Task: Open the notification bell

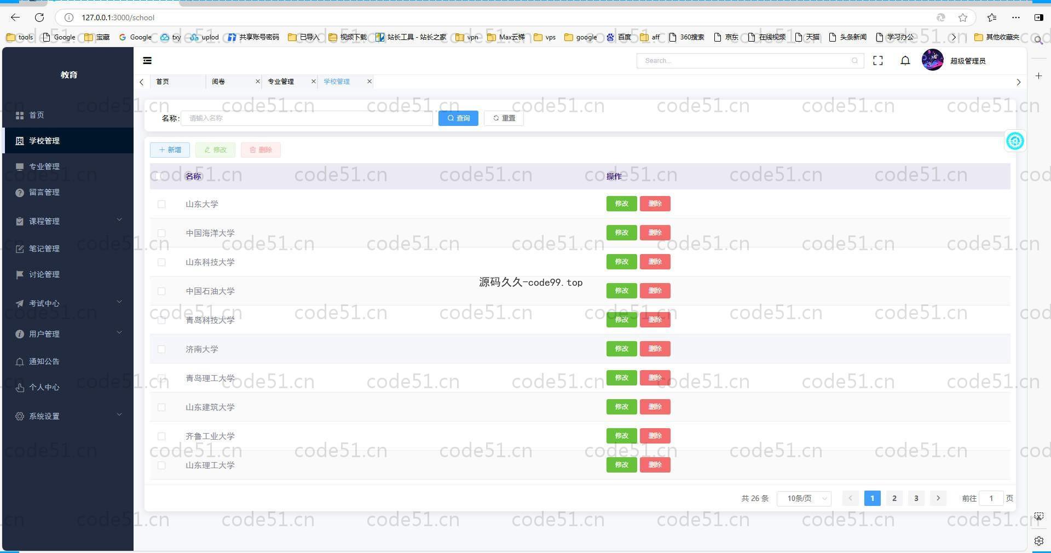Action: point(905,61)
